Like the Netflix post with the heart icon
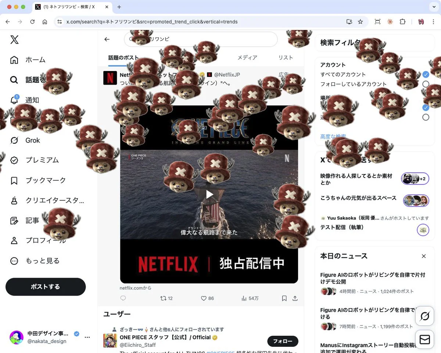The image size is (441, 353). (203, 298)
